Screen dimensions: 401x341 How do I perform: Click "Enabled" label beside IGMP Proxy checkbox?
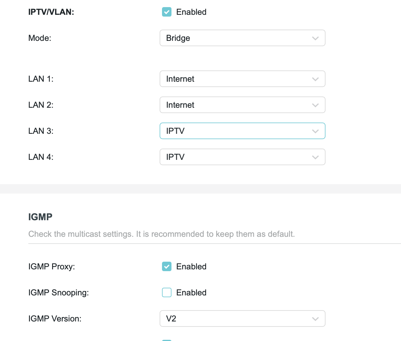[191, 267]
